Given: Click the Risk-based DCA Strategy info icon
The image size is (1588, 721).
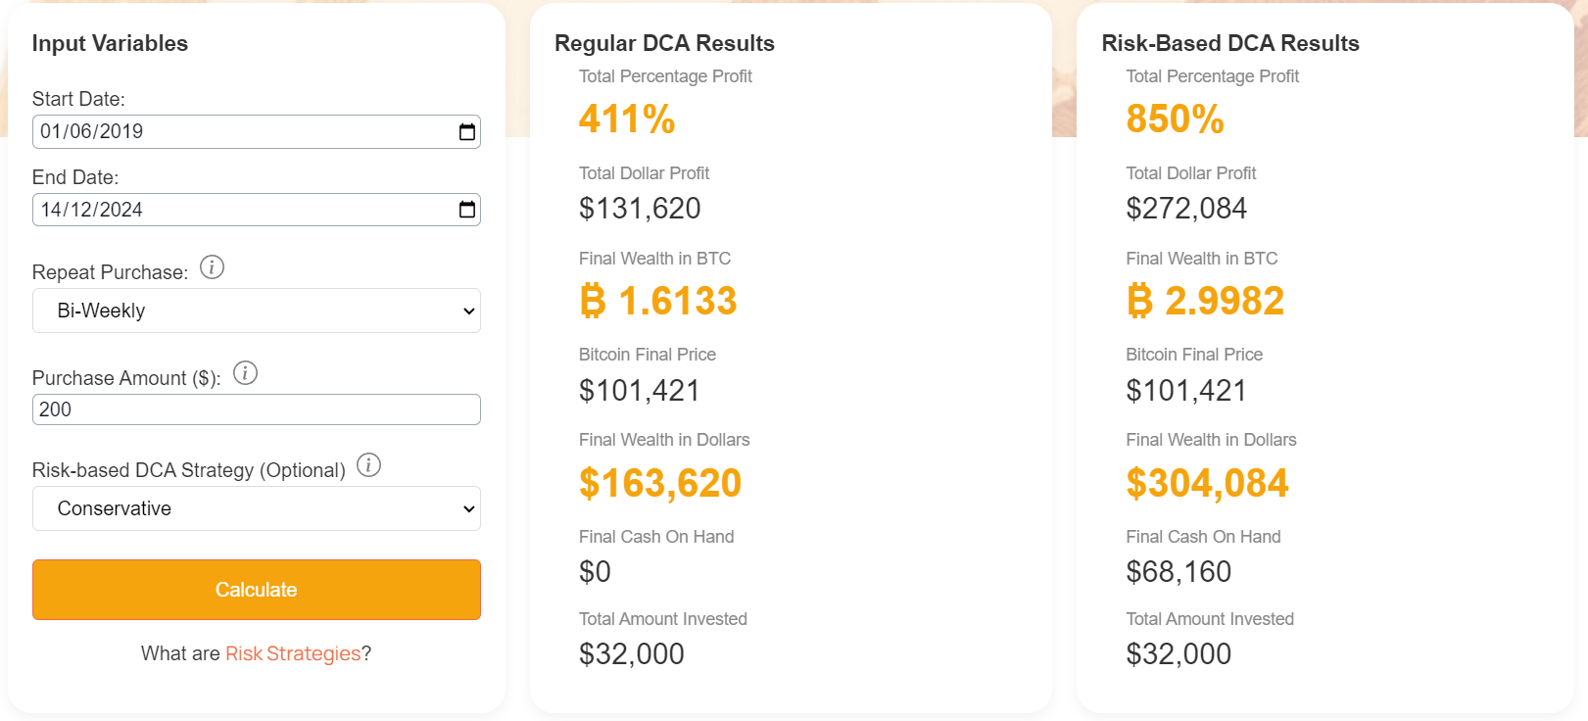Looking at the screenshot, I should coord(369,465).
